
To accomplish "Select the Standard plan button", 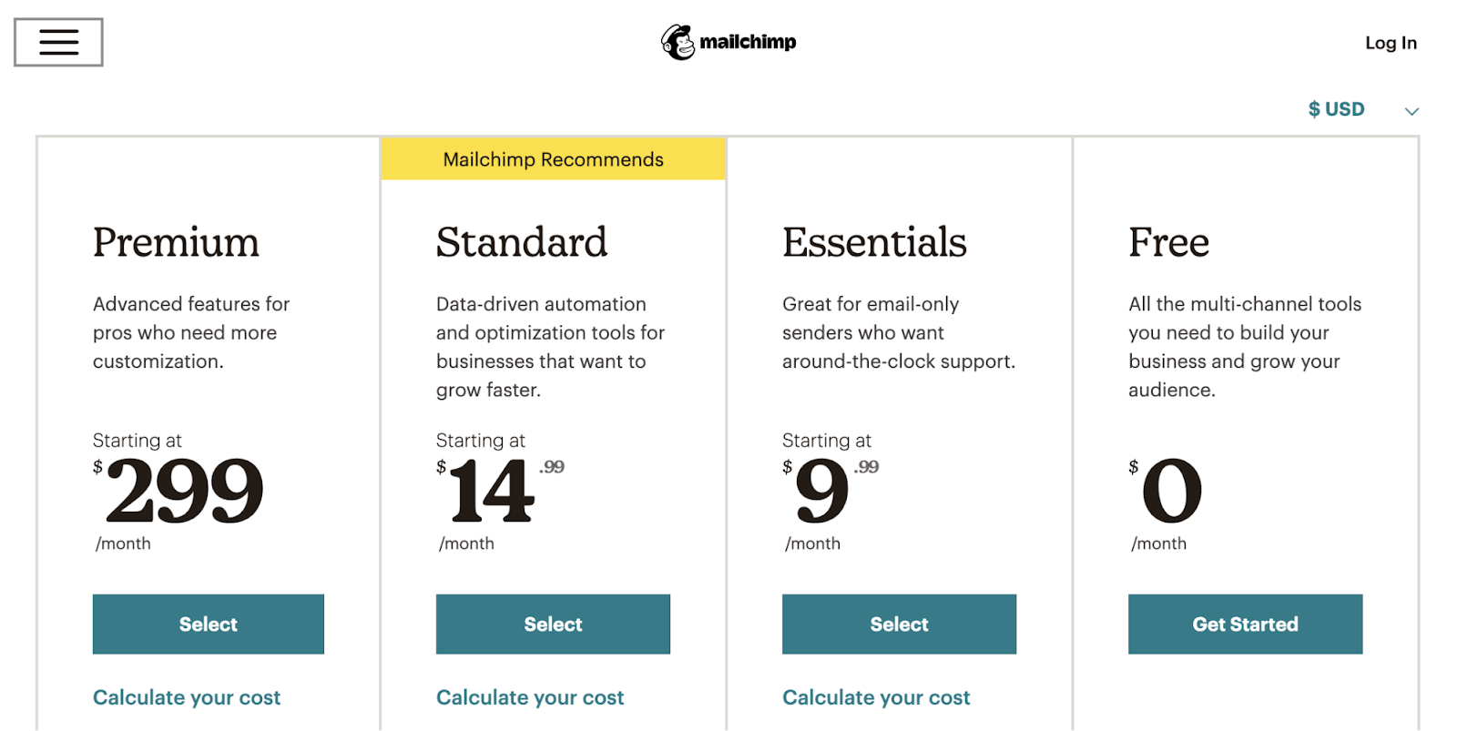I will pos(553,624).
